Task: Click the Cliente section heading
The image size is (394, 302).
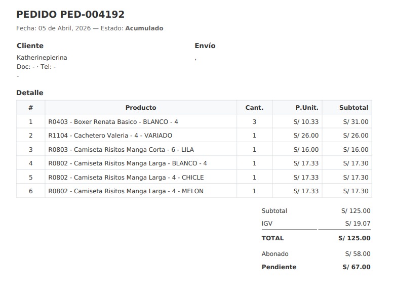Action: coord(30,46)
